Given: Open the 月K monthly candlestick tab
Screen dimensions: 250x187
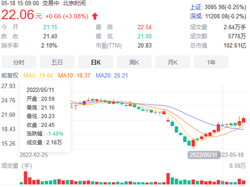Looking at the screenshot, I should click(x=172, y=62).
